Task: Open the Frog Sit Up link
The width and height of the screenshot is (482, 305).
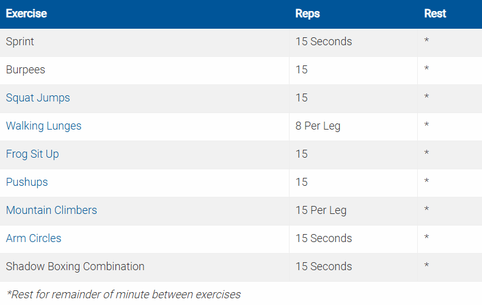Action: tap(32, 154)
